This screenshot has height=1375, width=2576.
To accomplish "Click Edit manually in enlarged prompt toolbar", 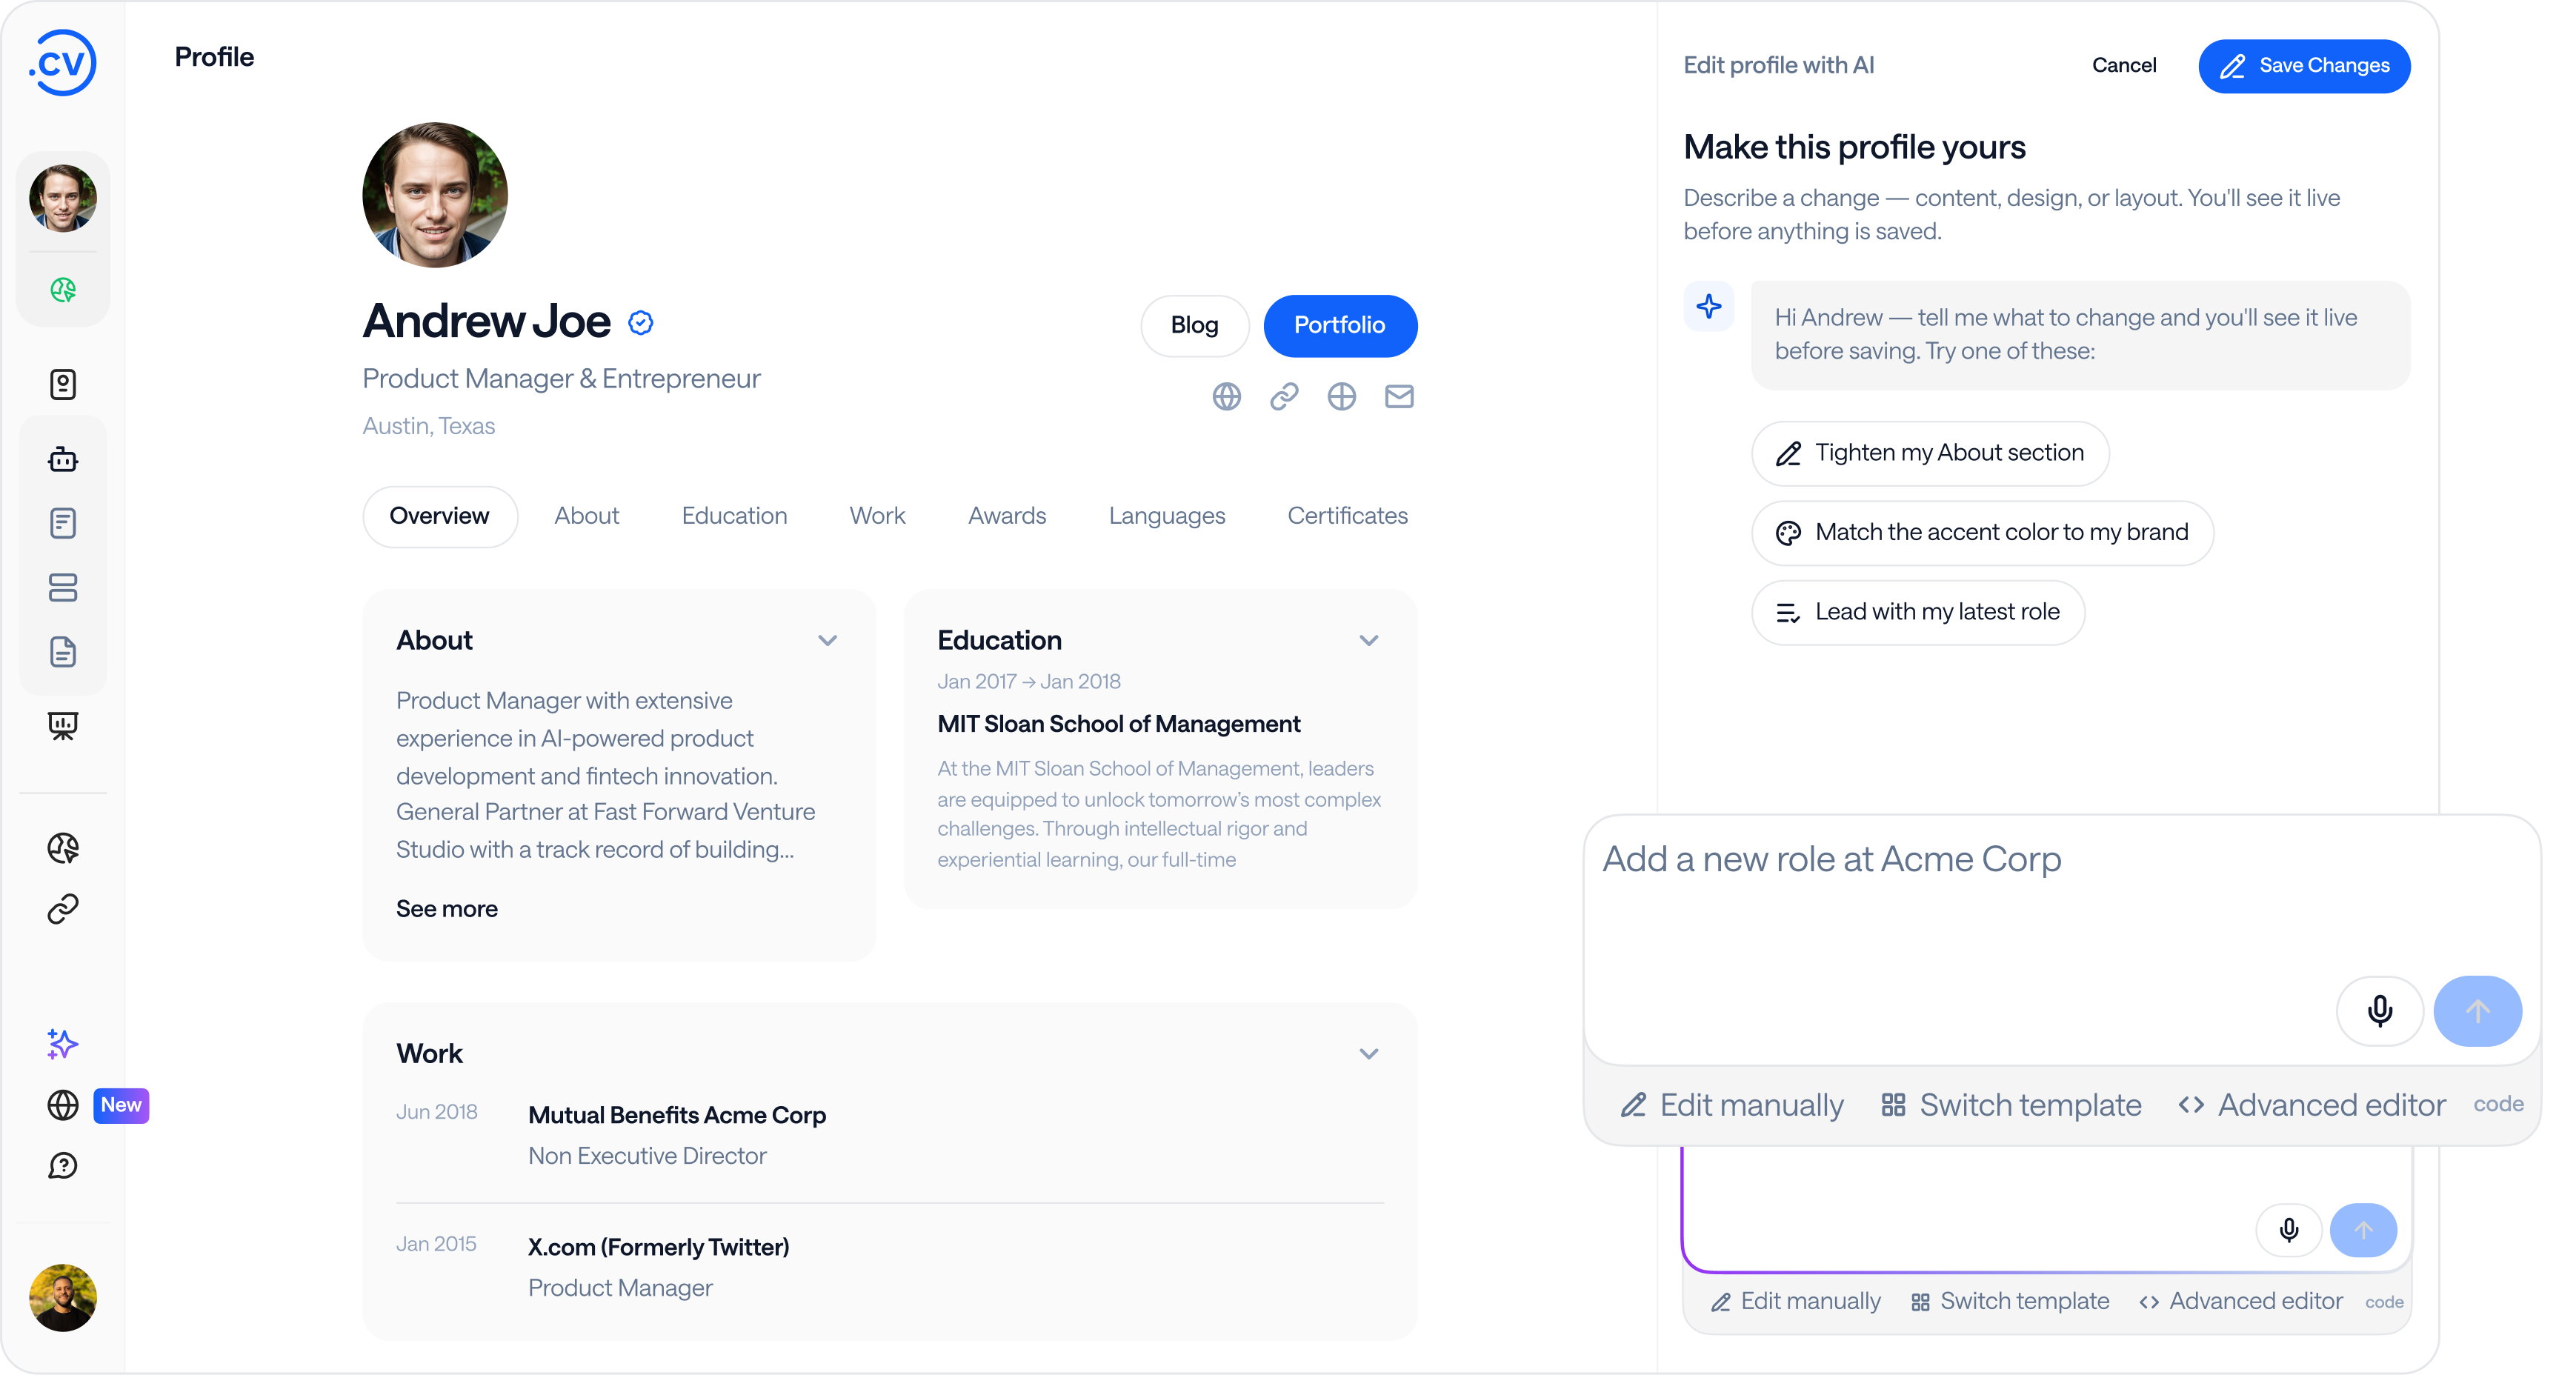I will [x=1732, y=1105].
